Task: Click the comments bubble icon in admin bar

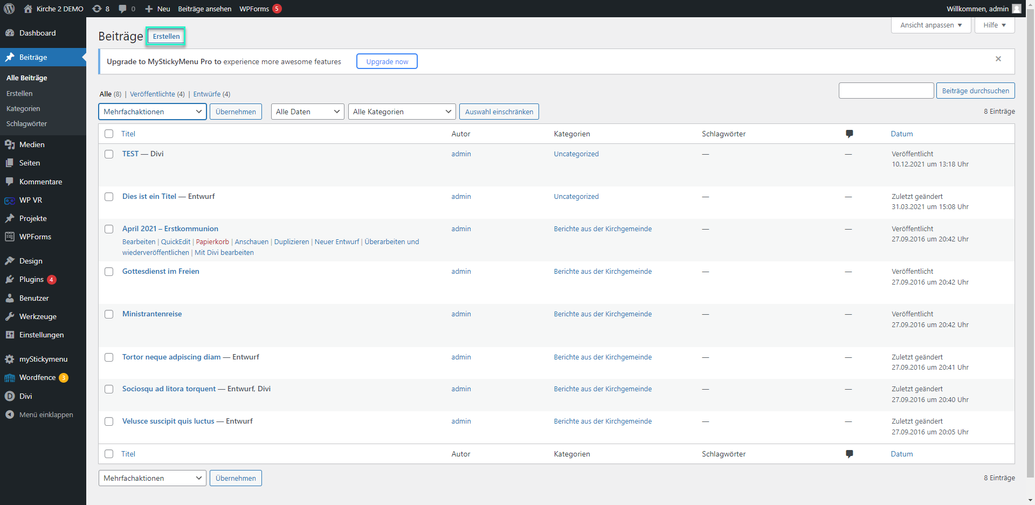Action: tap(123, 9)
